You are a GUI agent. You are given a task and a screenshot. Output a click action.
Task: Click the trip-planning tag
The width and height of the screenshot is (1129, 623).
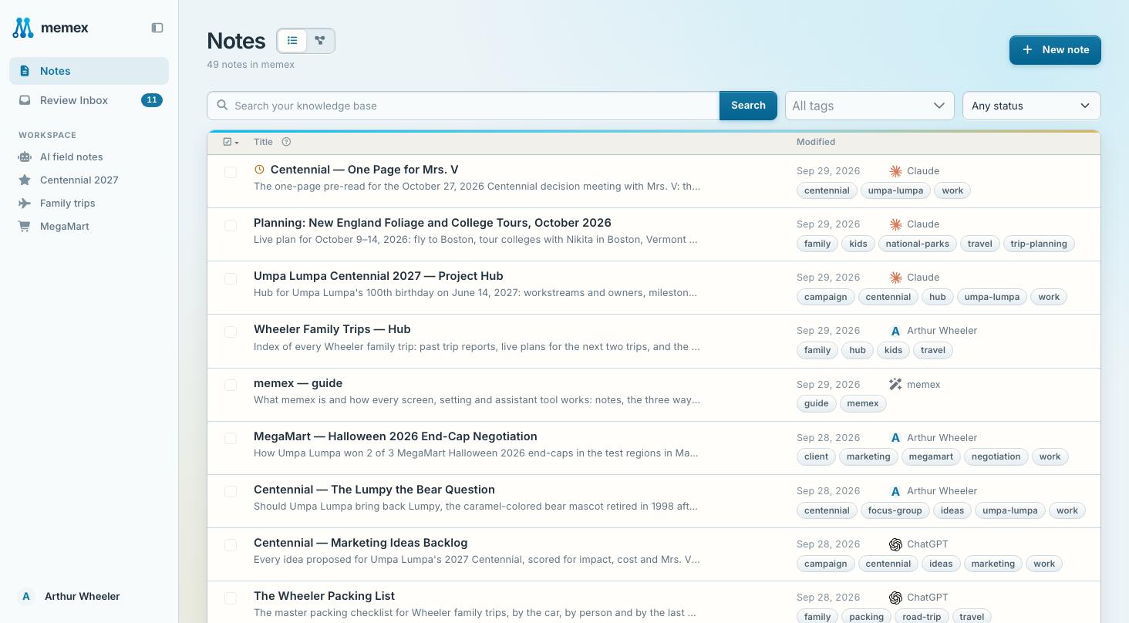coord(1038,244)
